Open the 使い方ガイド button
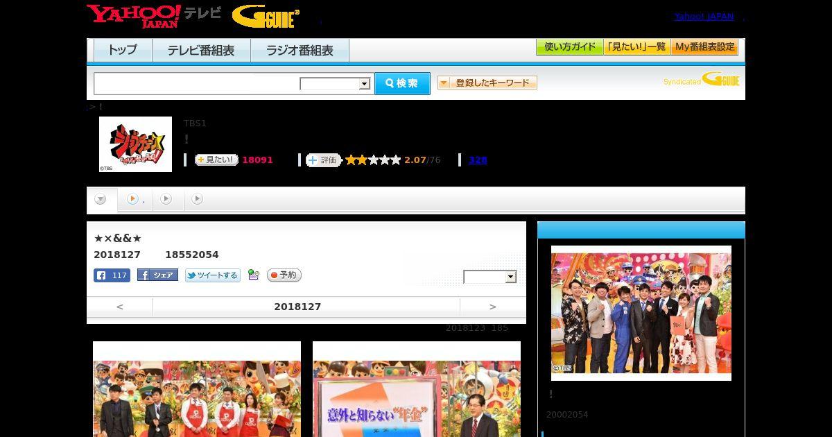The width and height of the screenshot is (832, 437). [x=570, y=47]
